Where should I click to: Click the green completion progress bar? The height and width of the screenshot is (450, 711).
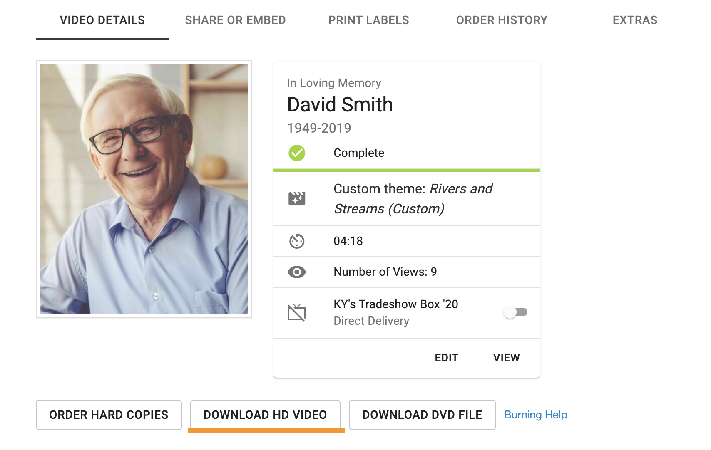tap(407, 170)
